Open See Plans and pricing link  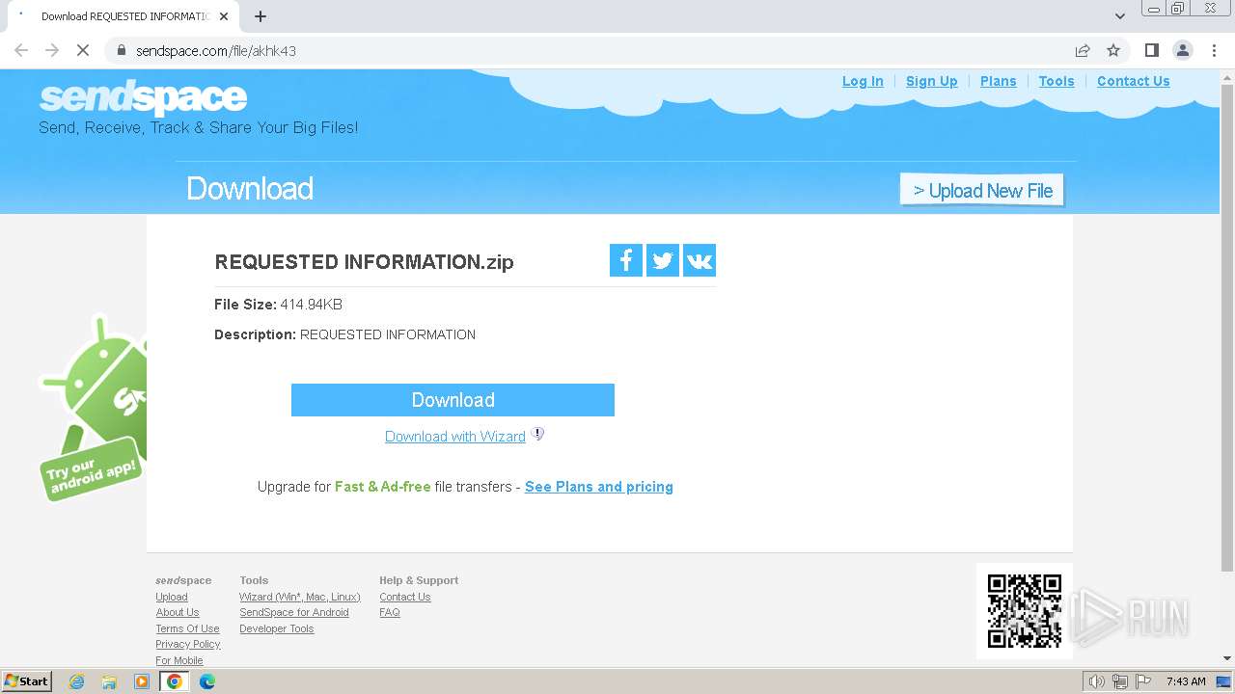pos(599,487)
